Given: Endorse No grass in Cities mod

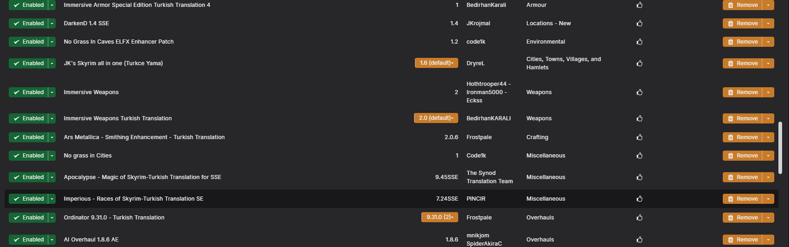Looking at the screenshot, I should pyautogui.click(x=639, y=156).
